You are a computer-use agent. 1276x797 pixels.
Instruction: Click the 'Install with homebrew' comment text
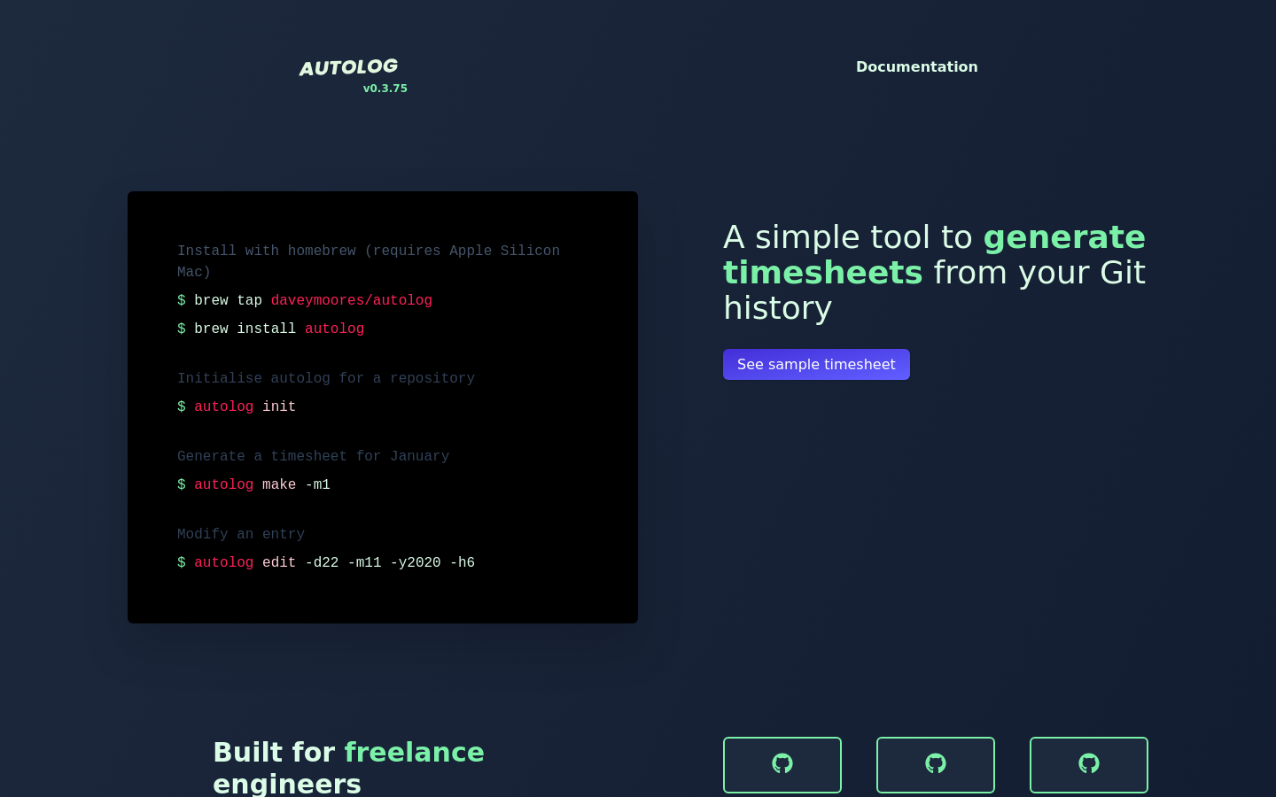coord(369,261)
